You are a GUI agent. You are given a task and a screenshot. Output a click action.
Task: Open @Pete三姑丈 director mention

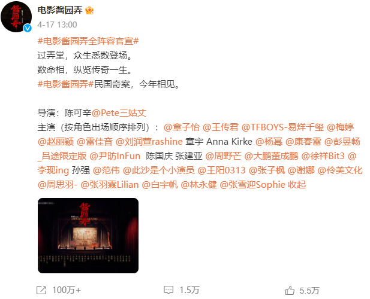tap(119, 113)
